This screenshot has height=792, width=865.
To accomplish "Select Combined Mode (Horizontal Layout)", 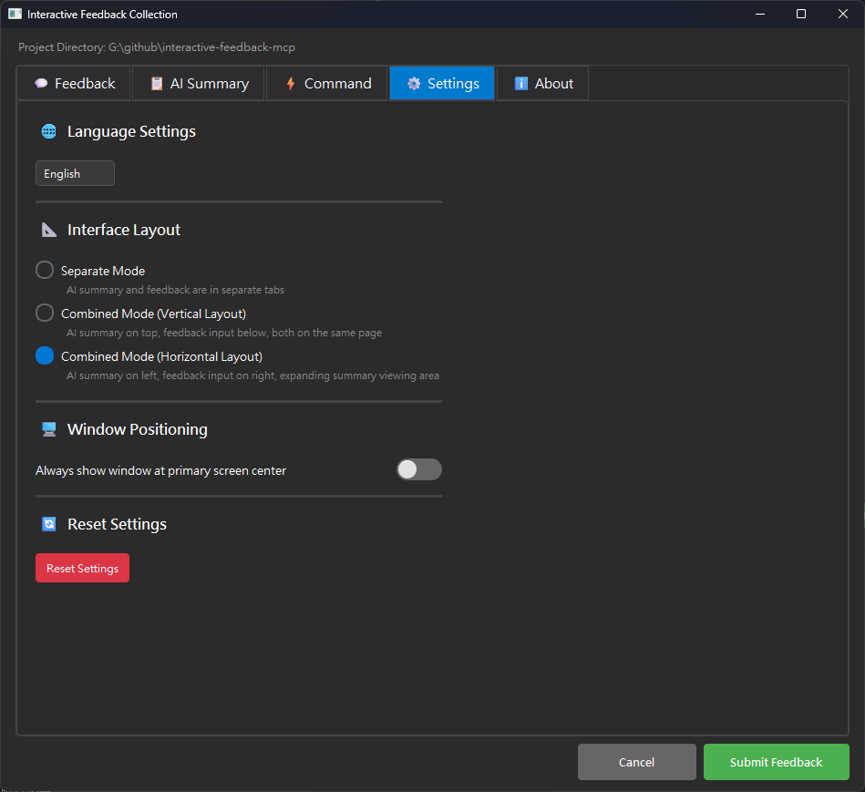I will click(x=44, y=355).
